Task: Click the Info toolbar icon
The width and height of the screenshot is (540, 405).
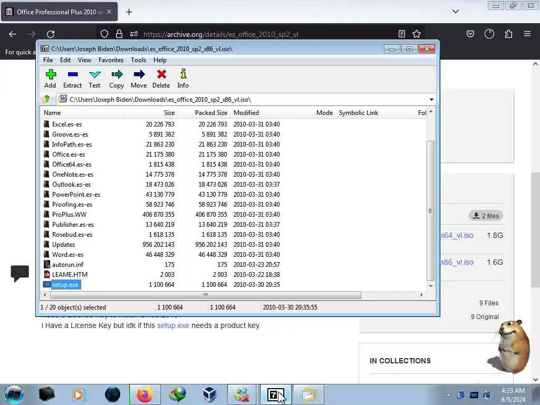Action: pyautogui.click(x=183, y=79)
